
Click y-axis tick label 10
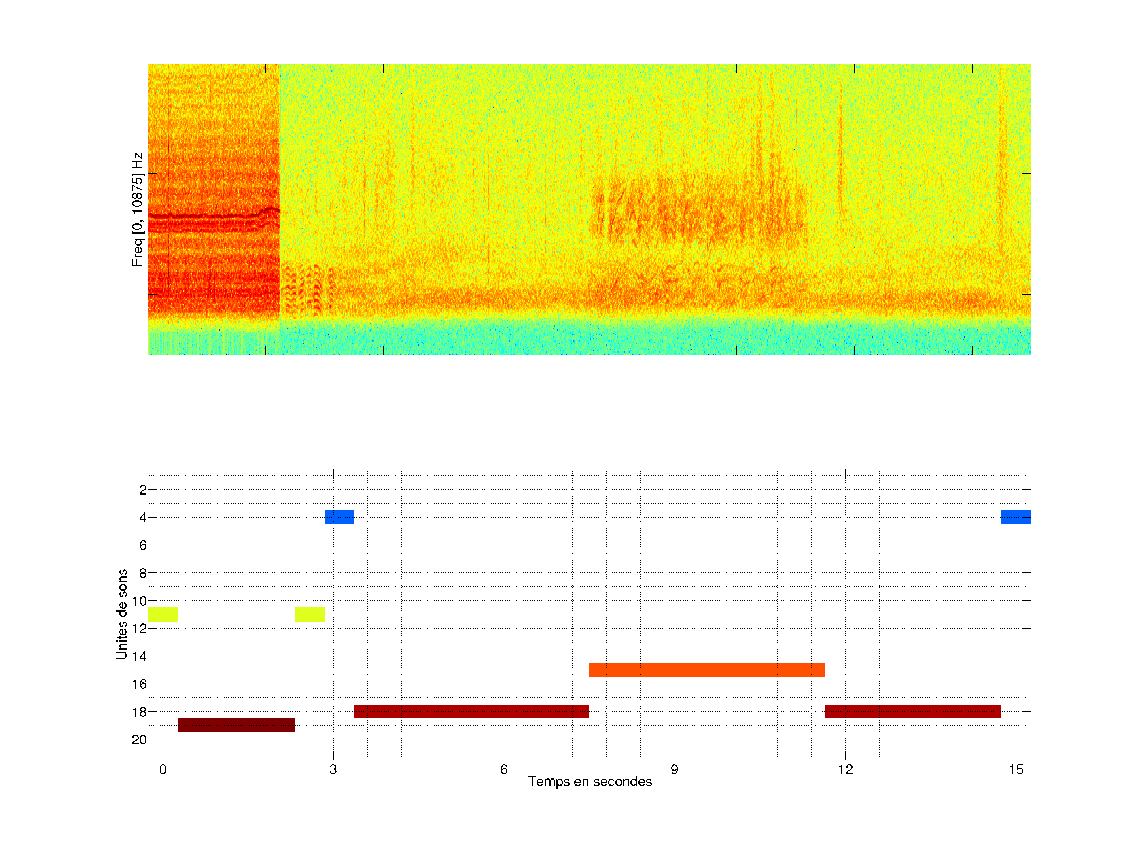139,601
